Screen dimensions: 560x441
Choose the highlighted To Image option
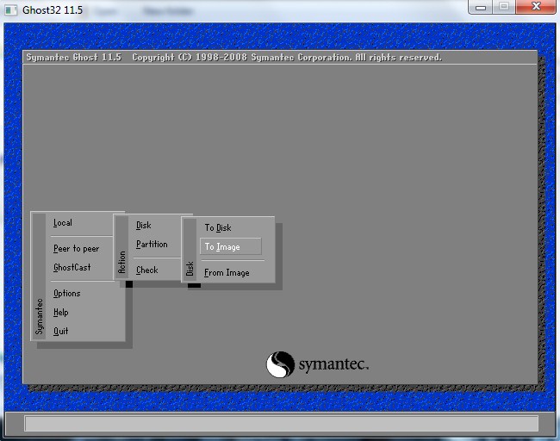[231, 246]
